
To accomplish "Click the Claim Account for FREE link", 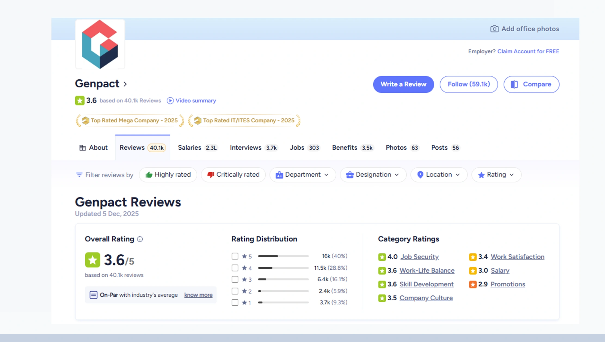I will (x=528, y=51).
